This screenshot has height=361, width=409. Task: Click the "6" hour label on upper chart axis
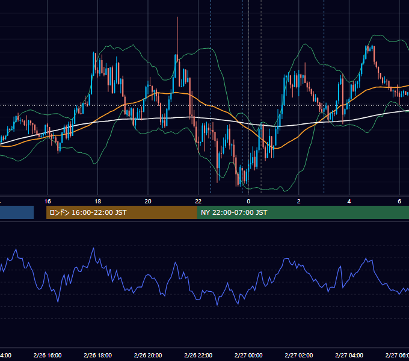coord(399,202)
